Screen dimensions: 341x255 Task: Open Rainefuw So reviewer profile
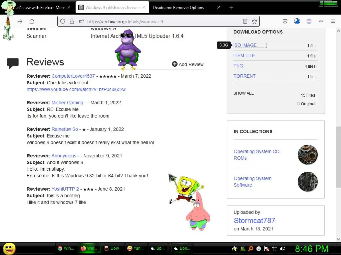[x=65, y=129]
